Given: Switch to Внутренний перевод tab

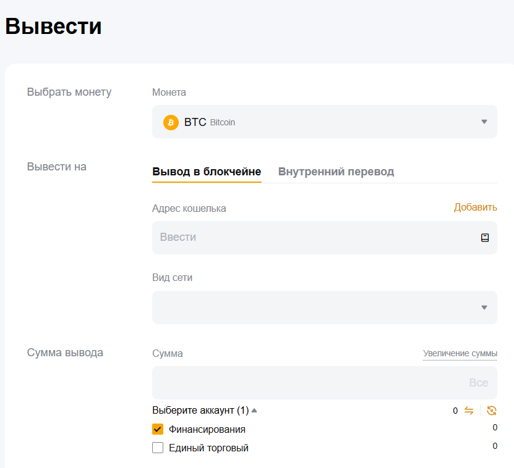Looking at the screenshot, I should tap(336, 172).
